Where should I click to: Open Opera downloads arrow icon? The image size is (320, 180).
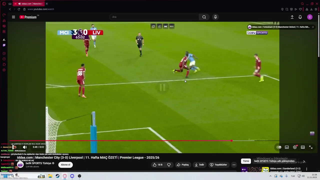[311, 9]
